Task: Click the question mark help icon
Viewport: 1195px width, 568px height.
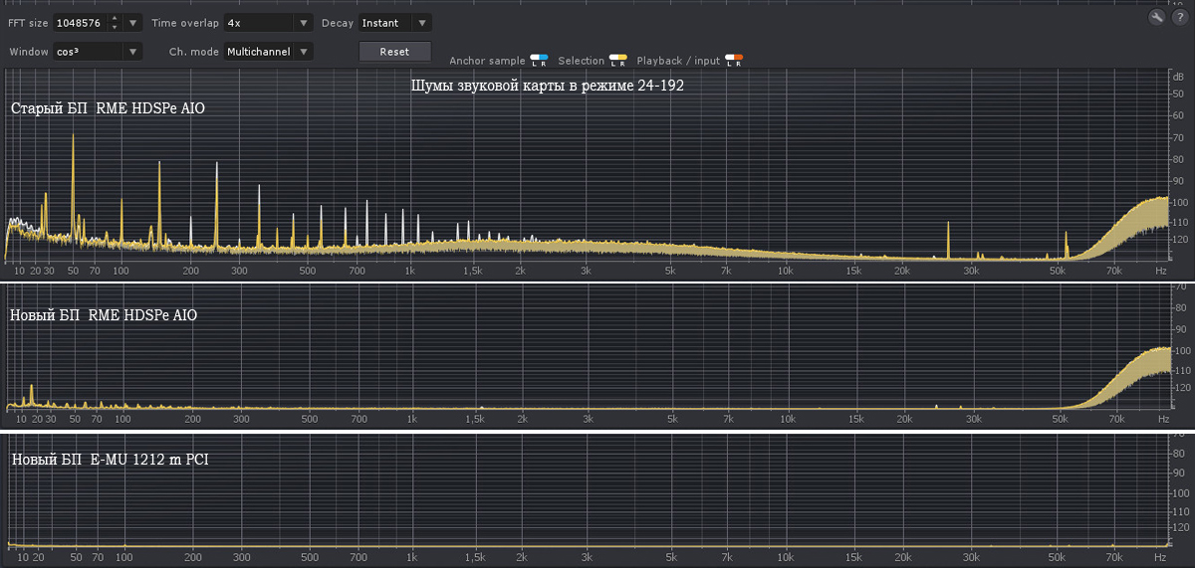Action: pyautogui.click(x=1177, y=18)
